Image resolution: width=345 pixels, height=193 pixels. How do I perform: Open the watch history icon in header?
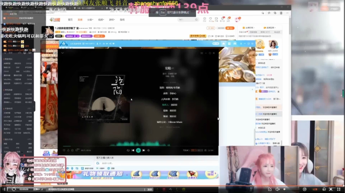[x=205, y=19]
